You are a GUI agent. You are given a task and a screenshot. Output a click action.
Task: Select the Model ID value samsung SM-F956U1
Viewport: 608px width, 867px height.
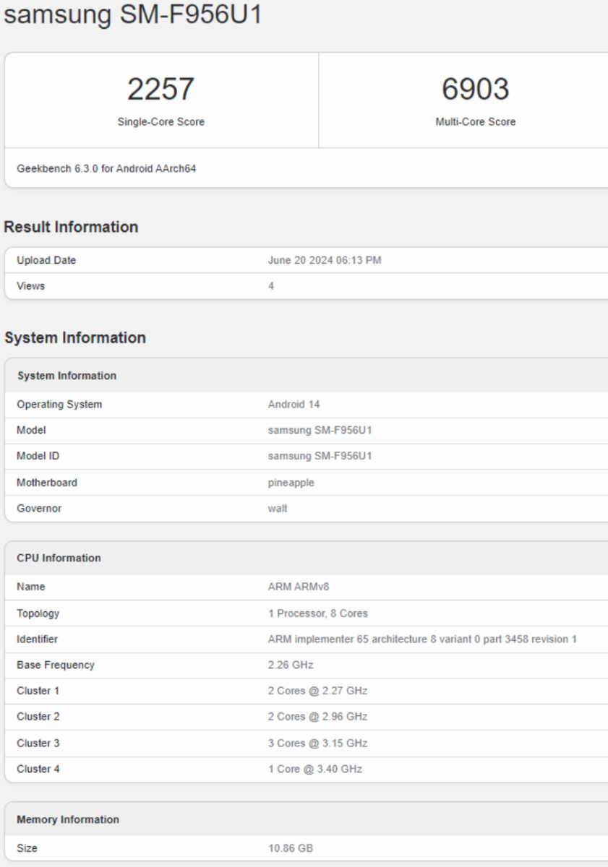pos(320,457)
